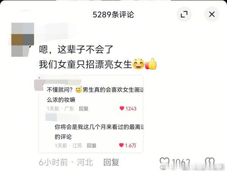This screenshot has height=173, width=227.
Task: Reply to the 江苏 quoted comment
Action: coord(92,145)
